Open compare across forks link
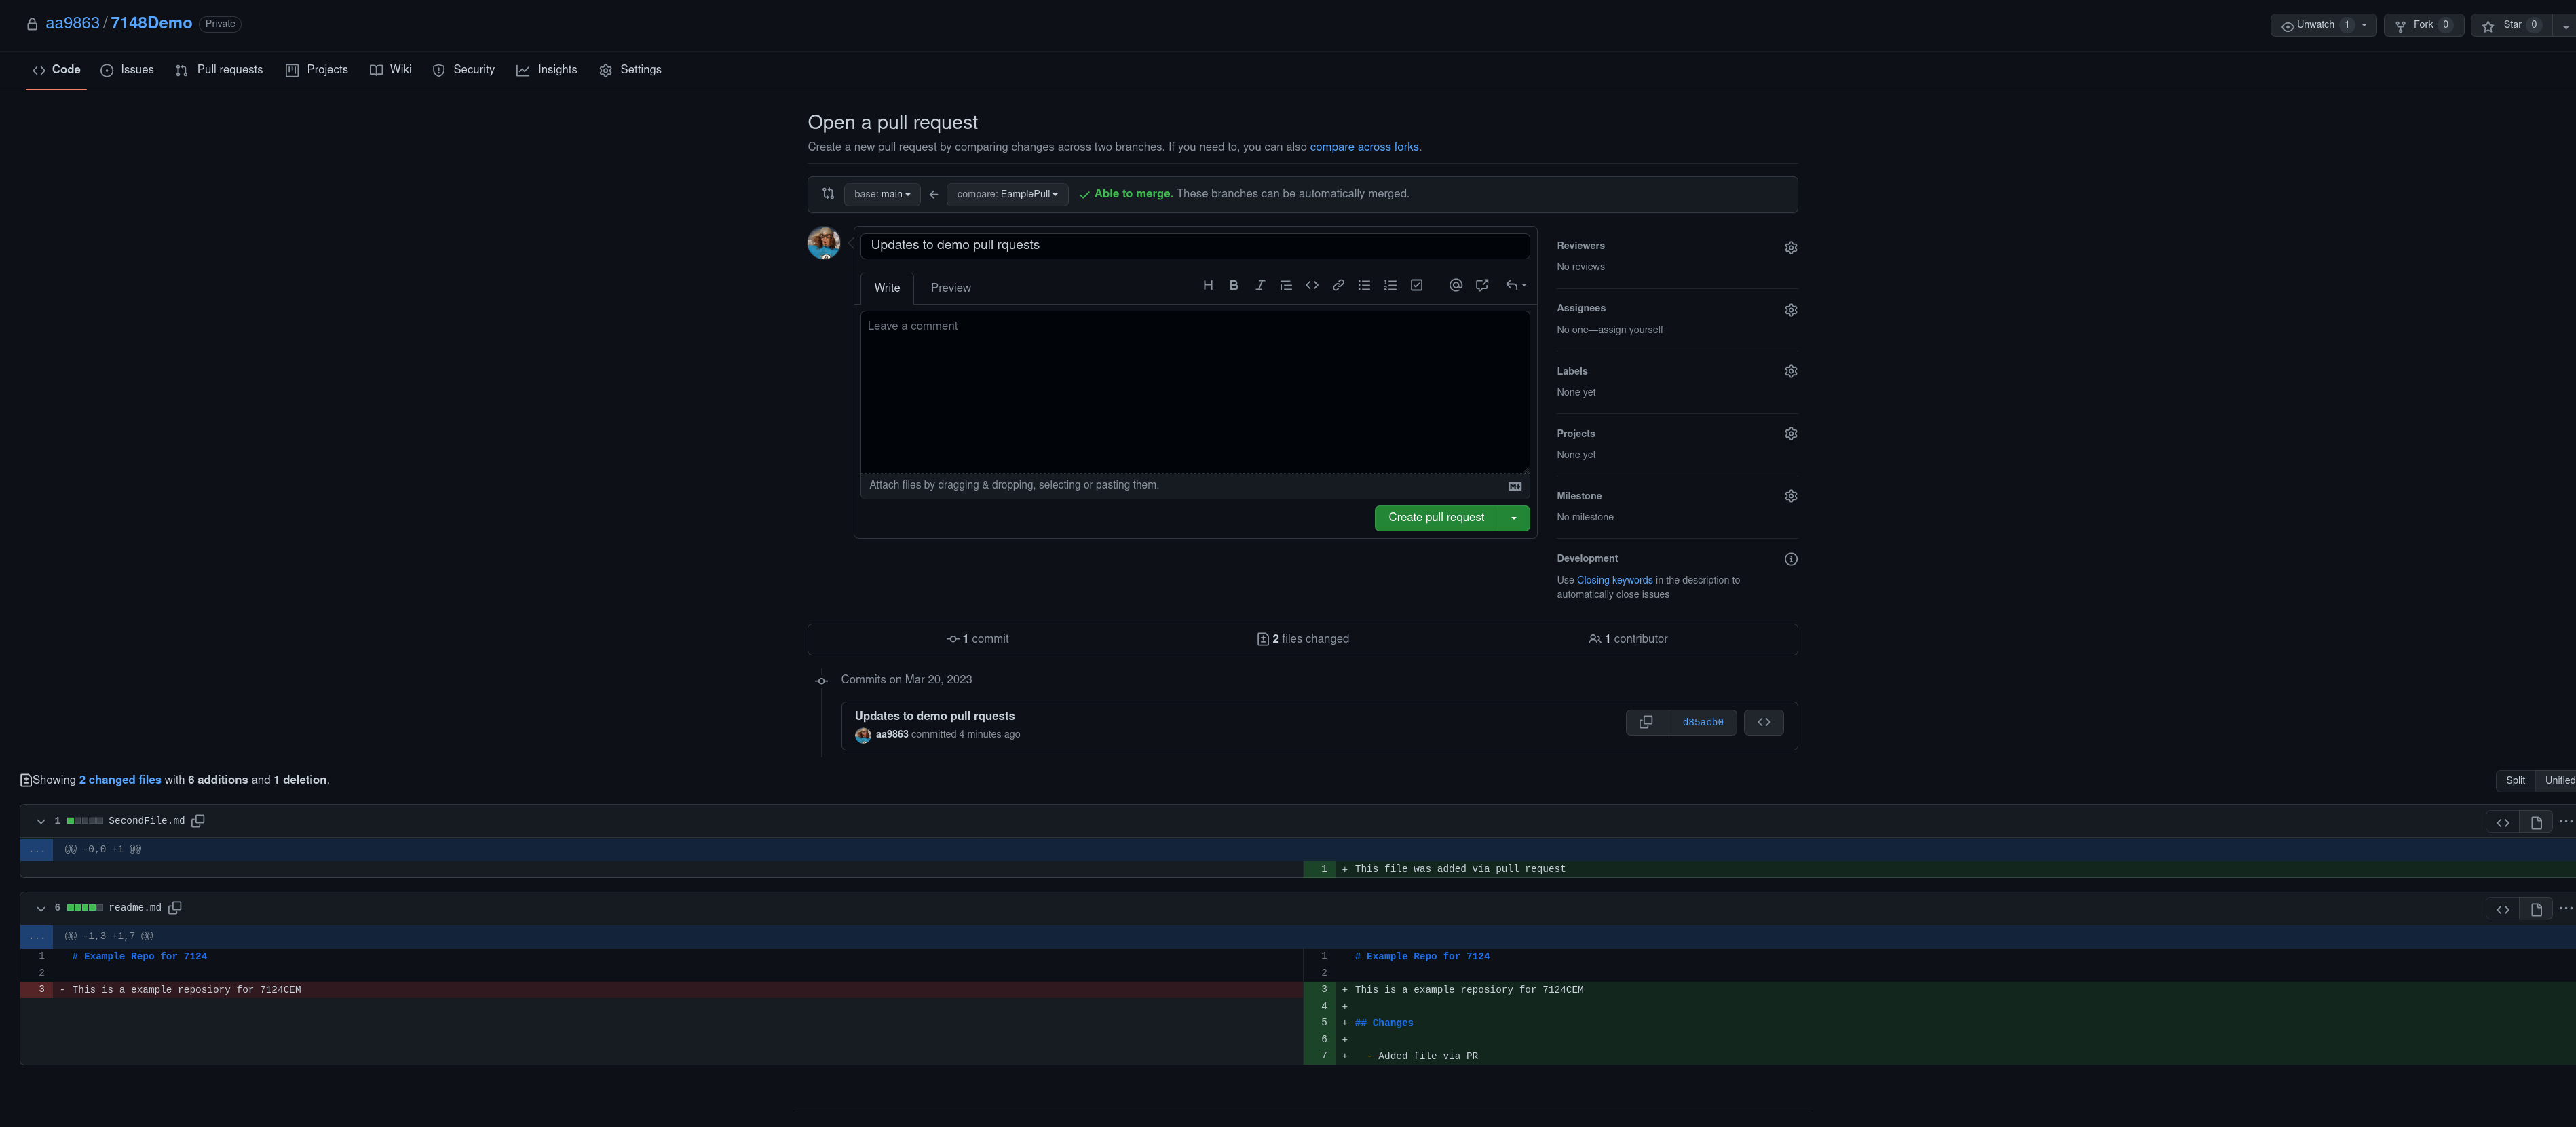The height and width of the screenshot is (1127, 2576). [1363, 147]
